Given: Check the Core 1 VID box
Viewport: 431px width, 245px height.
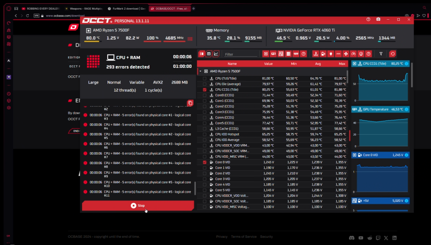Looking at the screenshot, I should pos(205,168).
